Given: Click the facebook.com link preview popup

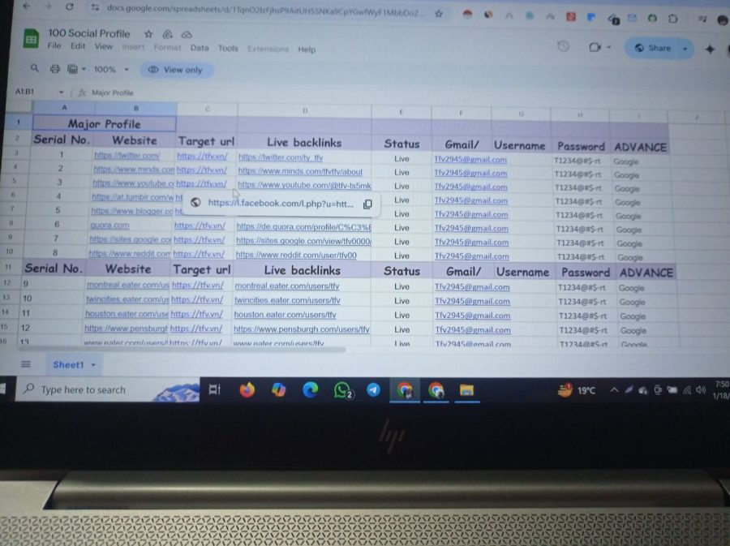Looking at the screenshot, I should 281,204.
